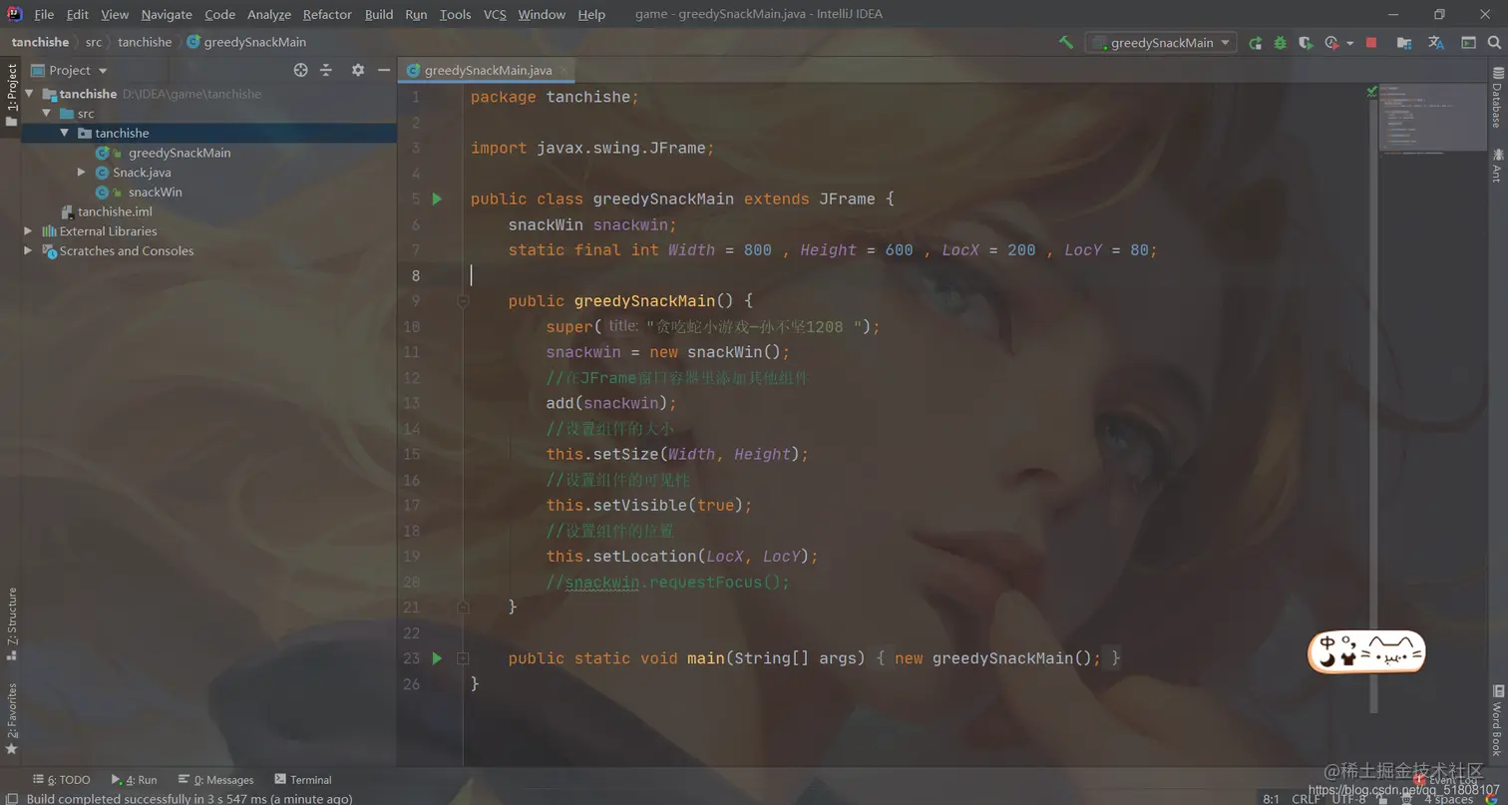Expand External Libraries node
The height and width of the screenshot is (805, 1508).
click(28, 231)
